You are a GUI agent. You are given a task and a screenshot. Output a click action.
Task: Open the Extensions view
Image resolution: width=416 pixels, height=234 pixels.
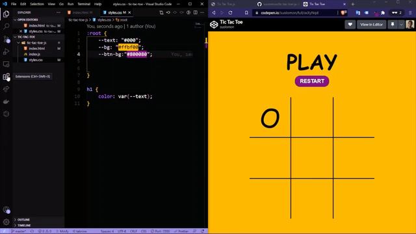point(6,77)
